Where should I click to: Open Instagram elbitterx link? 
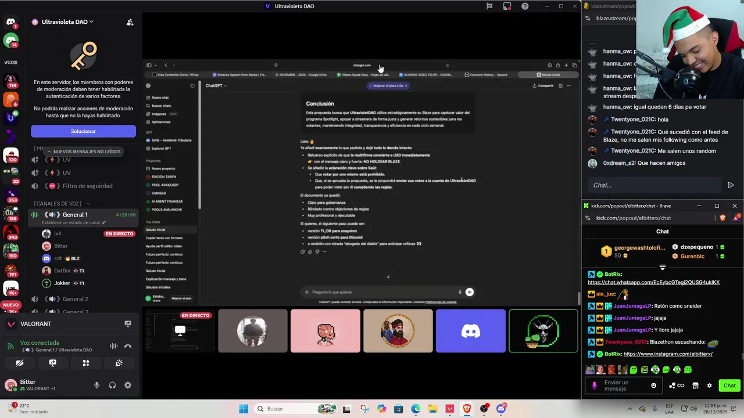[667, 354]
